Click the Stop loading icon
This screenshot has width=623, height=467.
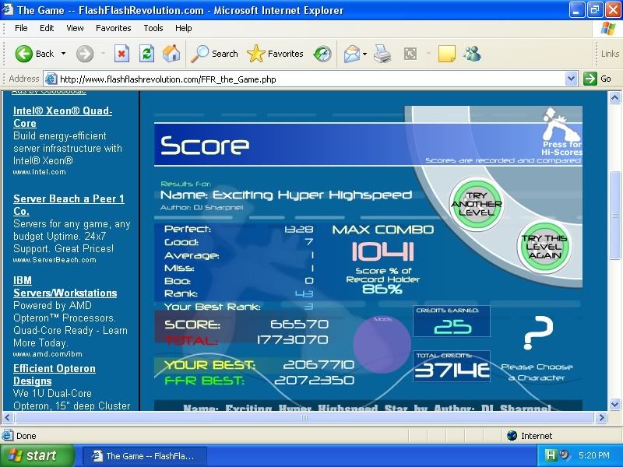pos(121,54)
